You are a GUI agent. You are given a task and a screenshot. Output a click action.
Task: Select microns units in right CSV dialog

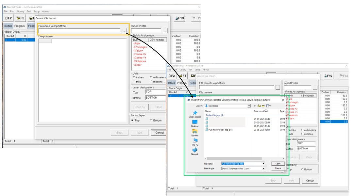[x=307, y=134]
